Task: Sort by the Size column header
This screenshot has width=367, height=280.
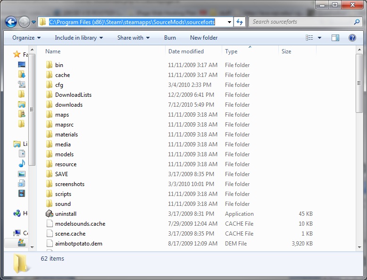Action: pyautogui.click(x=286, y=51)
